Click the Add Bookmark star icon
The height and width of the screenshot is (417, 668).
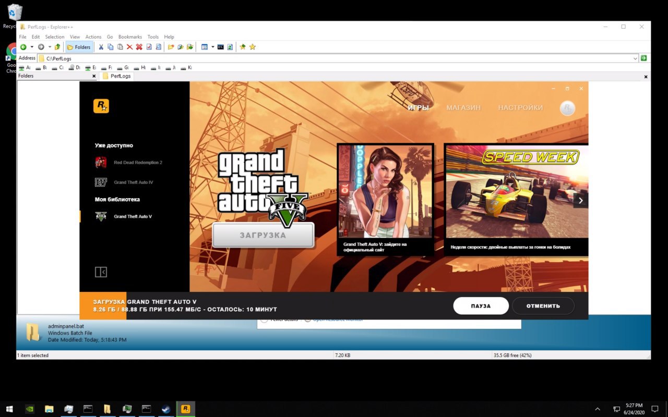coord(243,47)
